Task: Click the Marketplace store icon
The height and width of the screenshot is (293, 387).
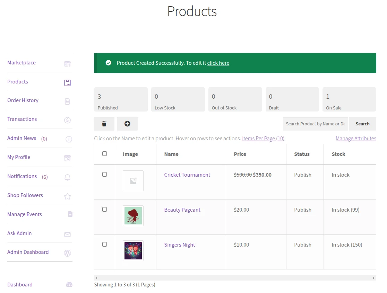Action: click(68, 63)
